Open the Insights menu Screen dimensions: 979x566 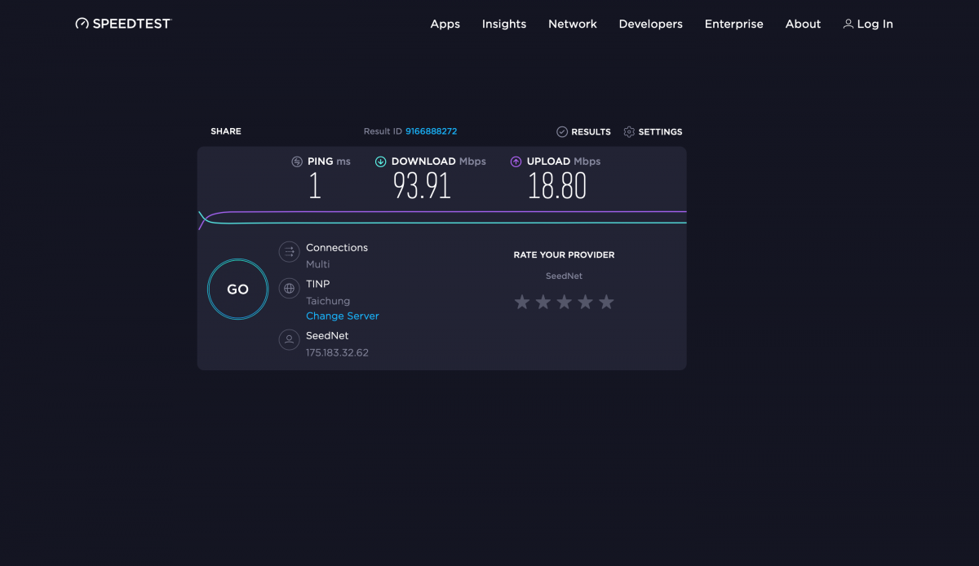click(x=504, y=24)
